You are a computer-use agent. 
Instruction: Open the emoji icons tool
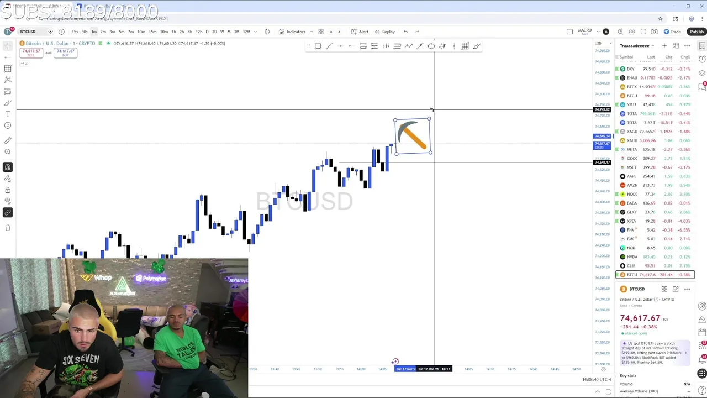click(8, 125)
